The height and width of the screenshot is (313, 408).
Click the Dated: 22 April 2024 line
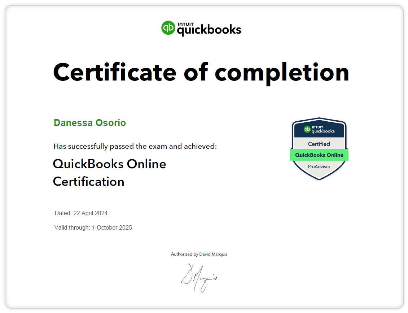coord(81,213)
